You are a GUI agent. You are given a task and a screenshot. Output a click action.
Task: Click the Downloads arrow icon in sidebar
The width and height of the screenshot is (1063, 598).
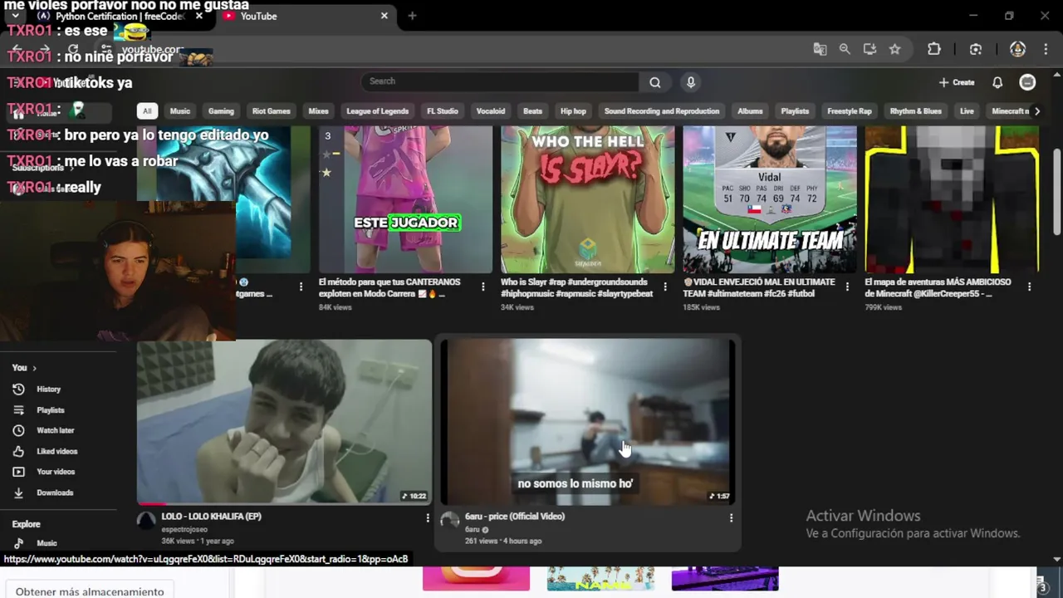point(18,493)
